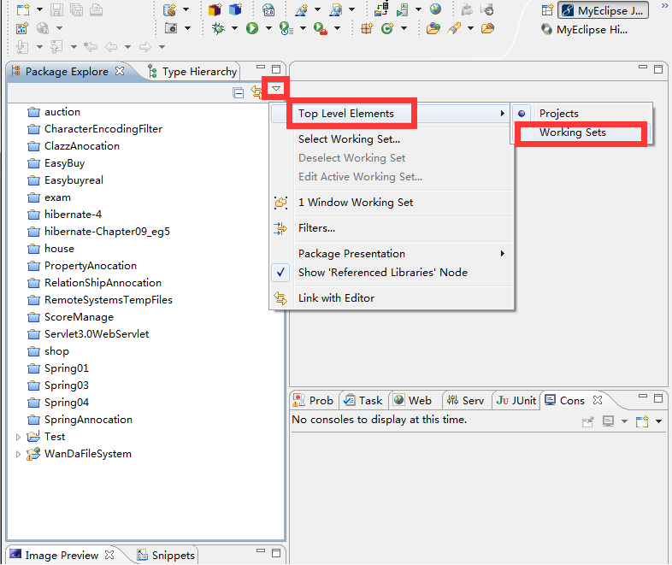Click the Display Selected Console icon

(x=608, y=421)
